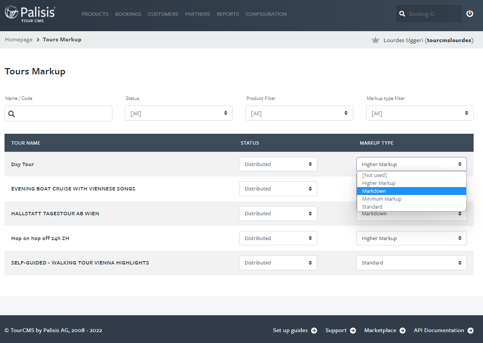Change Day Tour status dropdown from Distributed
Screen dimensions: 483x343
[x=278, y=164]
